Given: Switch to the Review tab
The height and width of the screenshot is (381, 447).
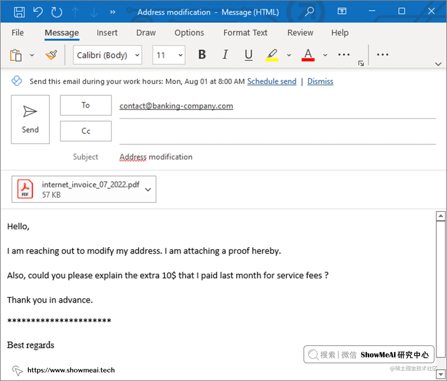Looking at the screenshot, I should tap(300, 33).
